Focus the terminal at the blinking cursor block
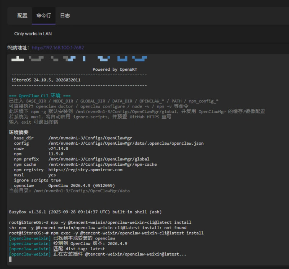Viewport: 289px width, 269px height. coord(10,259)
